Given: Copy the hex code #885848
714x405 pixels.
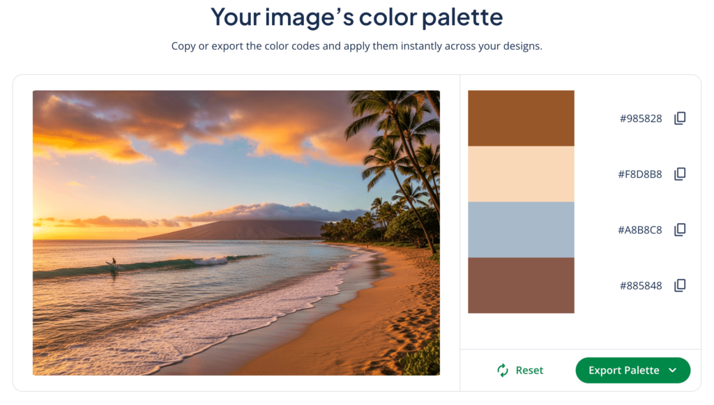Looking at the screenshot, I should pyautogui.click(x=680, y=285).
